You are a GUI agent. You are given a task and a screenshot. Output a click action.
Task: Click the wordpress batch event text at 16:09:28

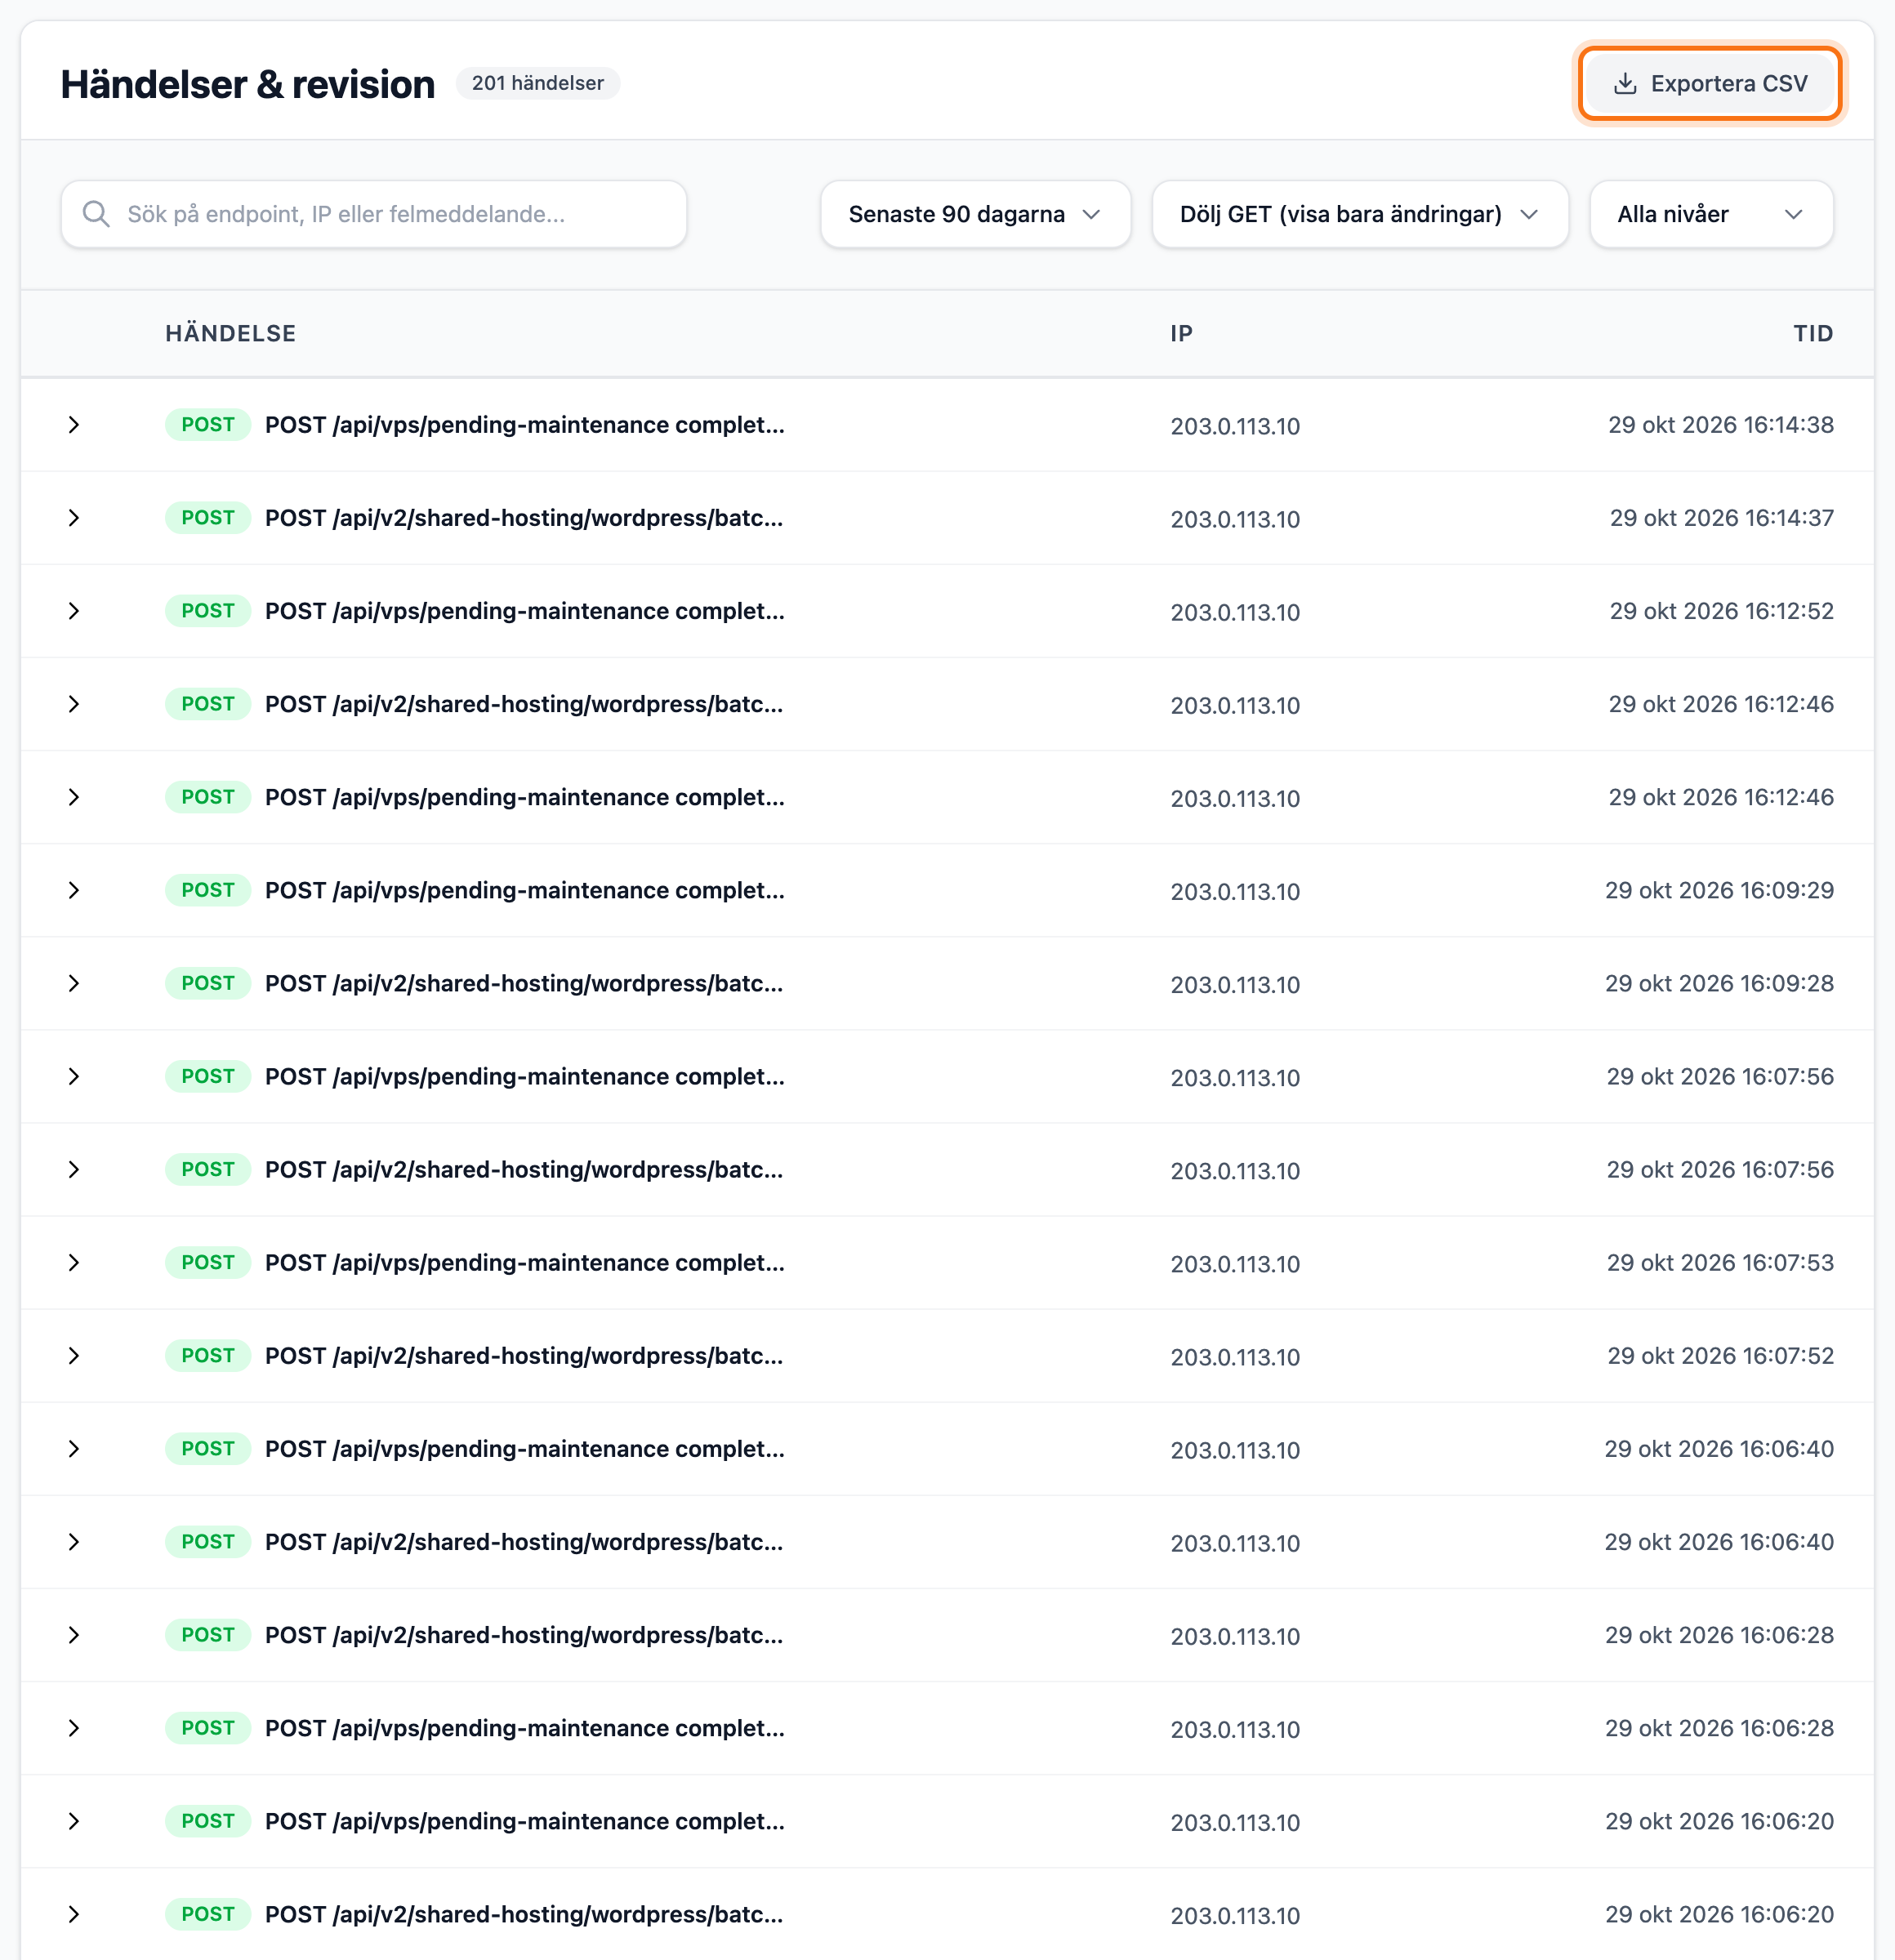click(524, 983)
